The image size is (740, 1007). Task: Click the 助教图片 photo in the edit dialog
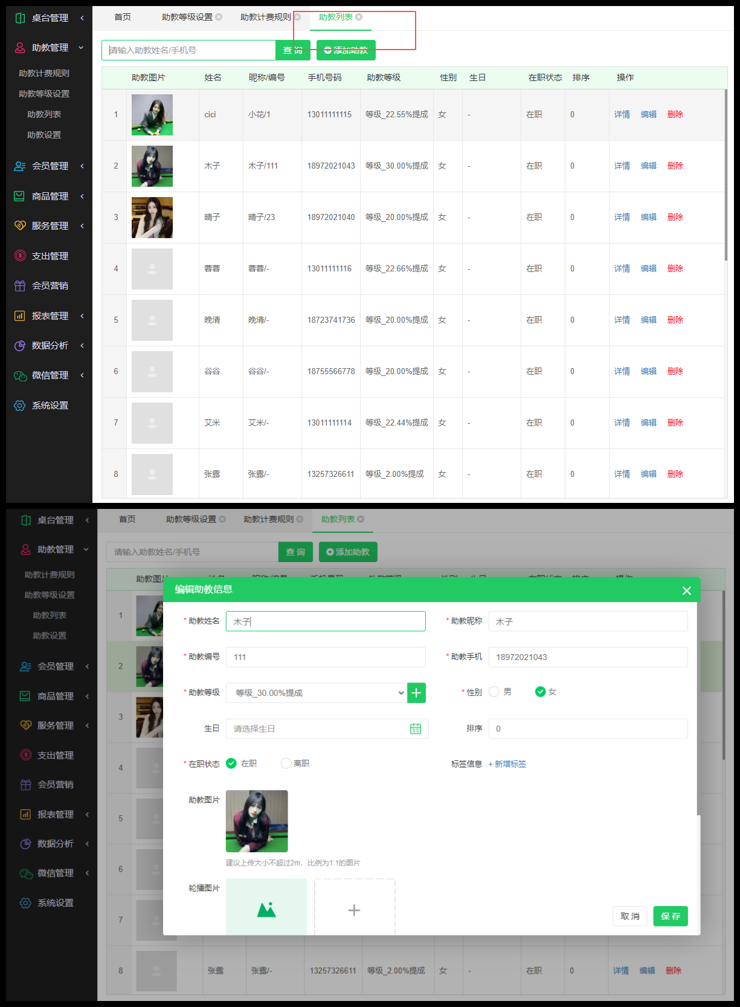tap(257, 821)
